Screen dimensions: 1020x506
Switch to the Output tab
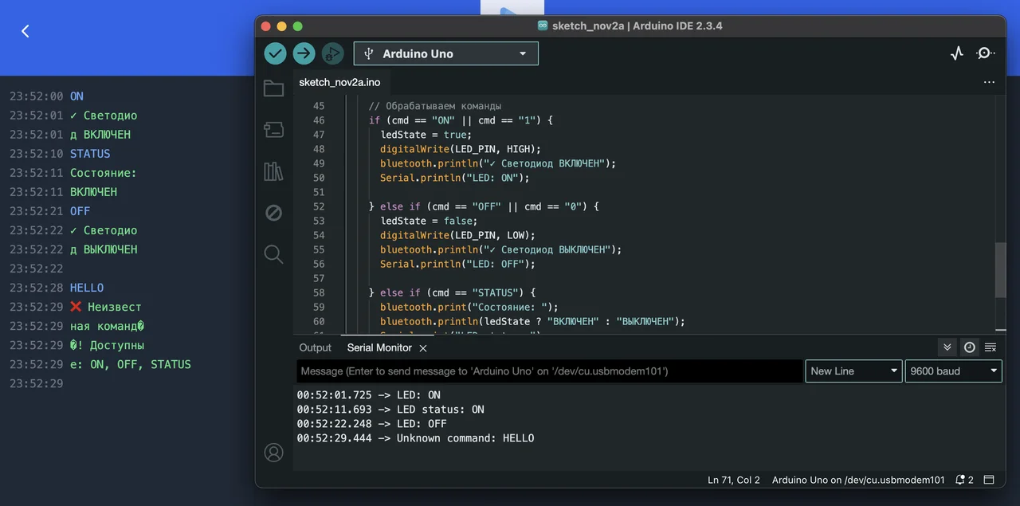(315, 347)
